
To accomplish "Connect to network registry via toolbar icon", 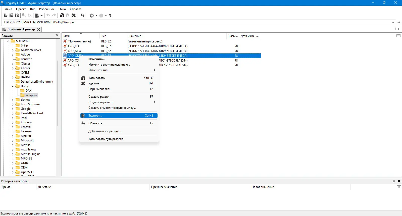I will tap(11, 15).
